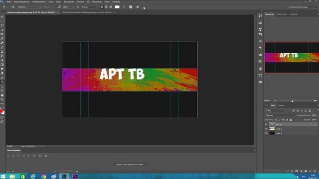Click the create video timeline button
The image size is (319, 179).
click(130, 165)
